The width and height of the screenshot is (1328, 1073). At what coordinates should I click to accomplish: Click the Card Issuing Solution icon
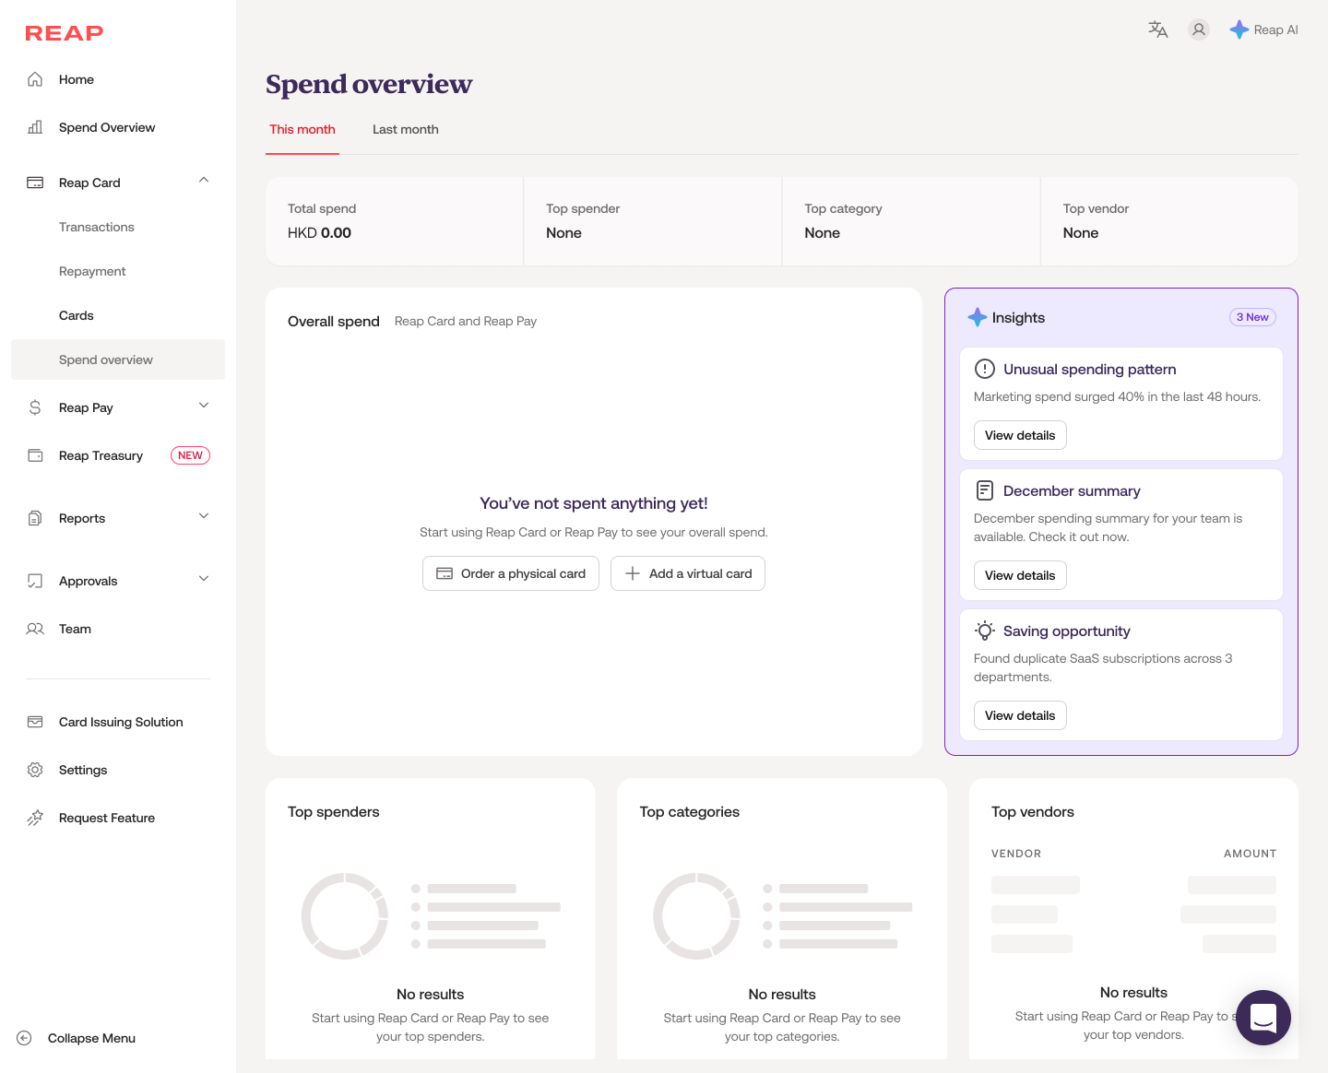[x=35, y=722]
